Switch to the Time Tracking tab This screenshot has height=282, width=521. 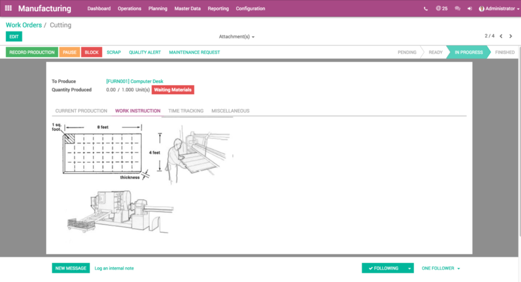[x=186, y=111]
